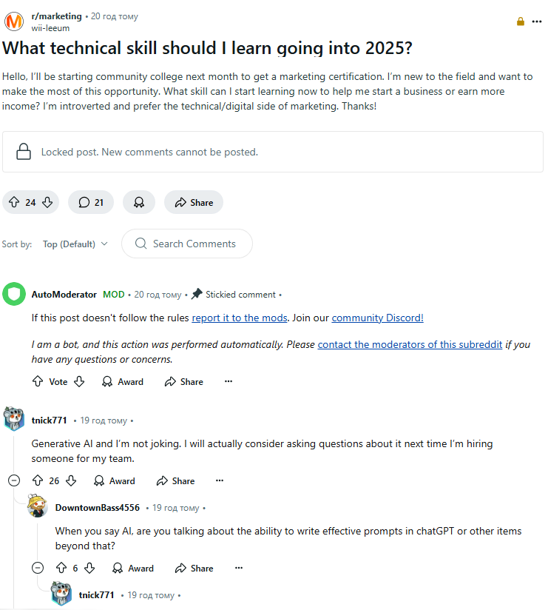Image resolution: width=548 pixels, height=610 pixels.
Task: Follow the 'report it to the mods' link
Action: [x=239, y=318]
